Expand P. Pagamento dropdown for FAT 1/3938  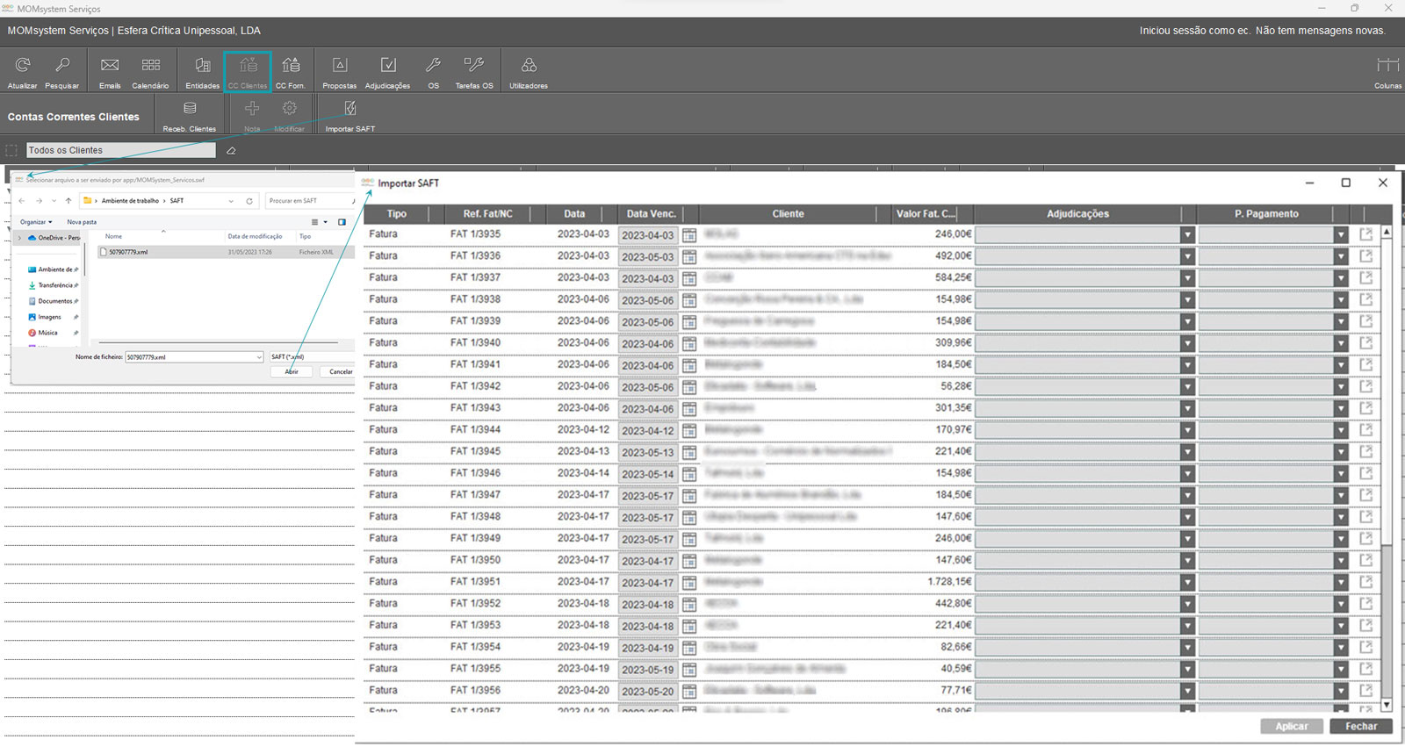1340,300
